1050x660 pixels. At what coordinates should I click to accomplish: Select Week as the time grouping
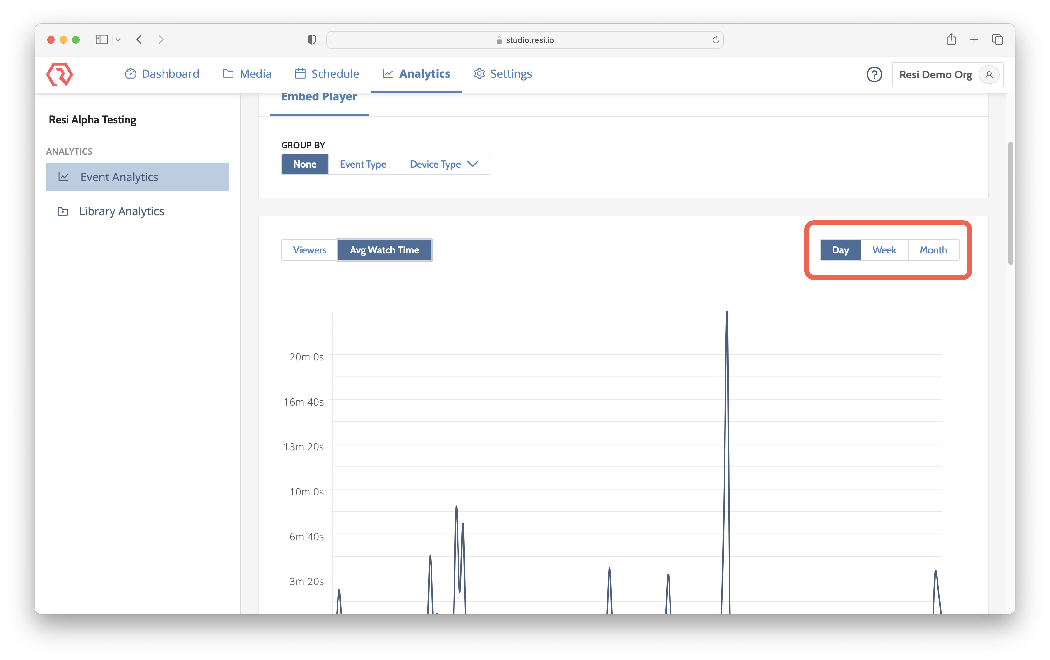click(x=884, y=250)
